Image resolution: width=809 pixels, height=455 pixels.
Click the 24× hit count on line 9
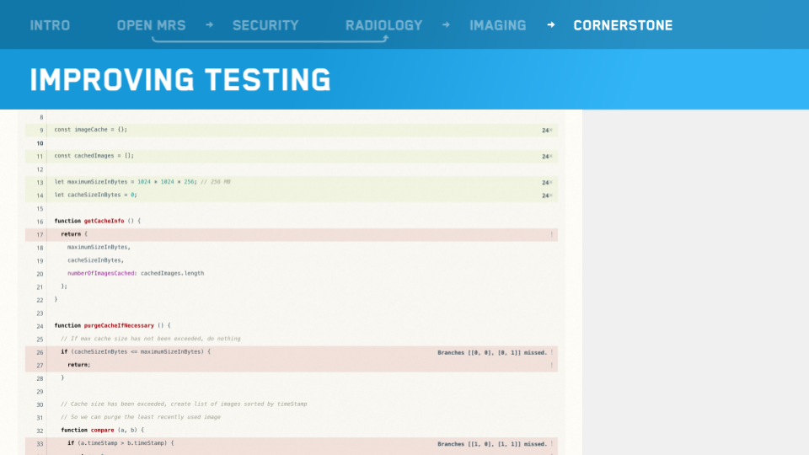546,131
